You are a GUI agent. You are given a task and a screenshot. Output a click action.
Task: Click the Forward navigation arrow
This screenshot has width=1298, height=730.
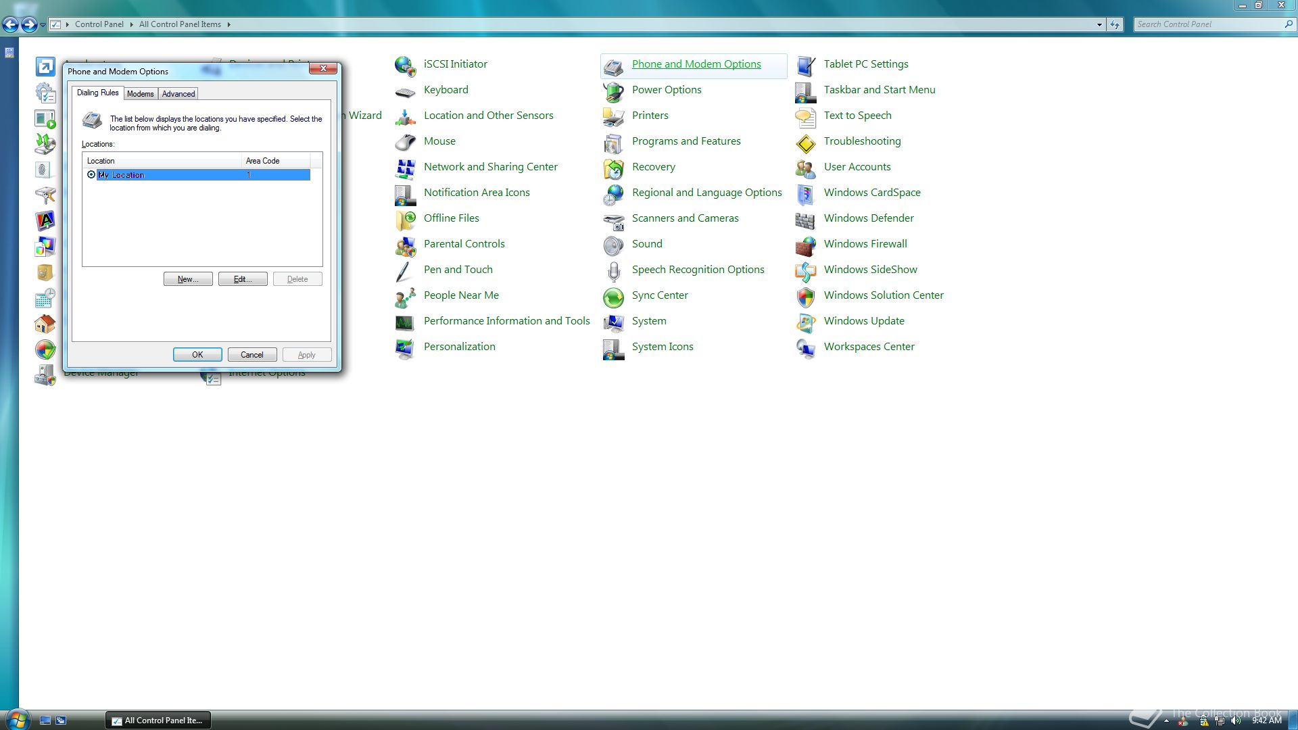[29, 25]
